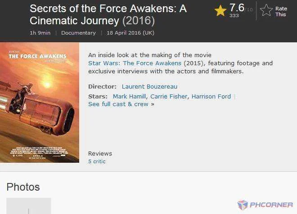
Task: Click the 18 April 2016 (UK) release date
Action: coord(130,33)
